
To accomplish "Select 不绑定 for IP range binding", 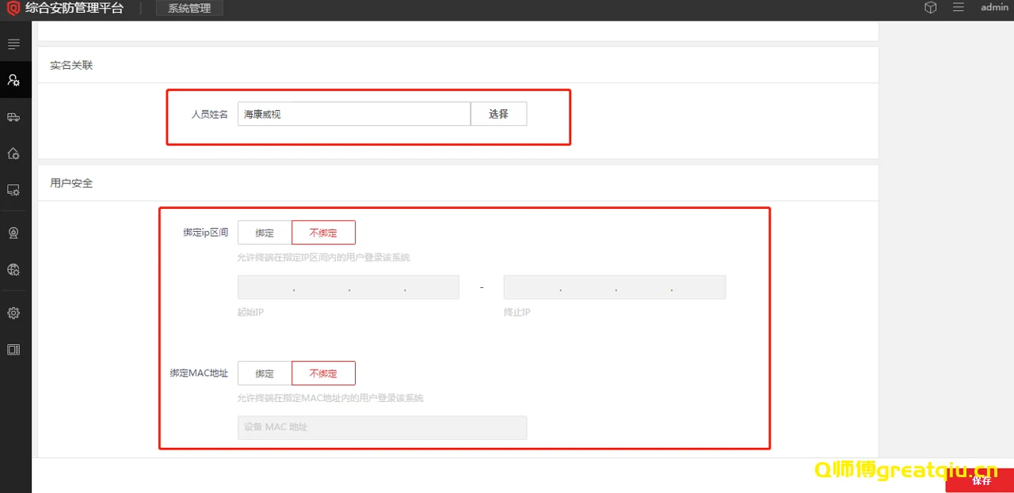I will [x=323, y=233].
